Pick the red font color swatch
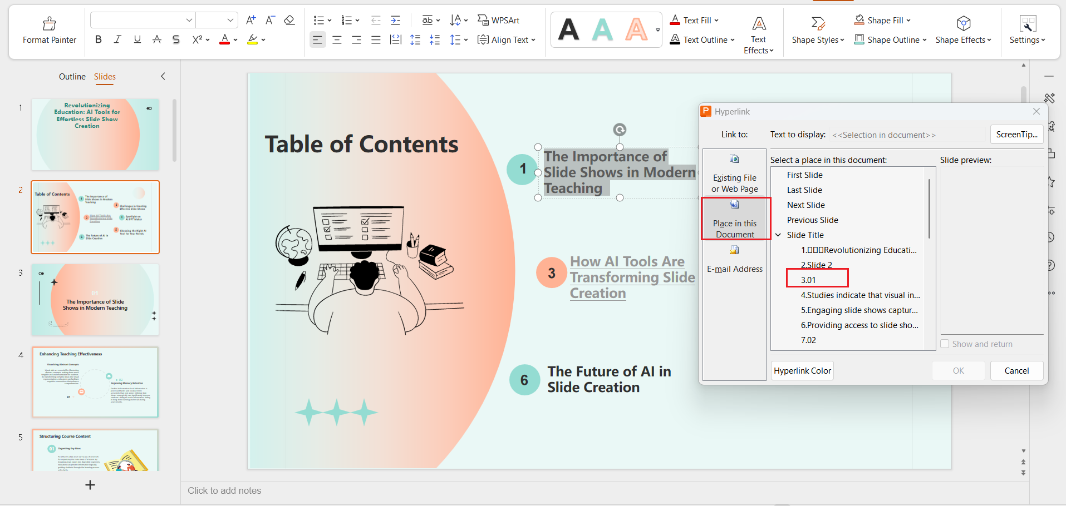Screen dimensions: 1066x506 coord(224,39)
